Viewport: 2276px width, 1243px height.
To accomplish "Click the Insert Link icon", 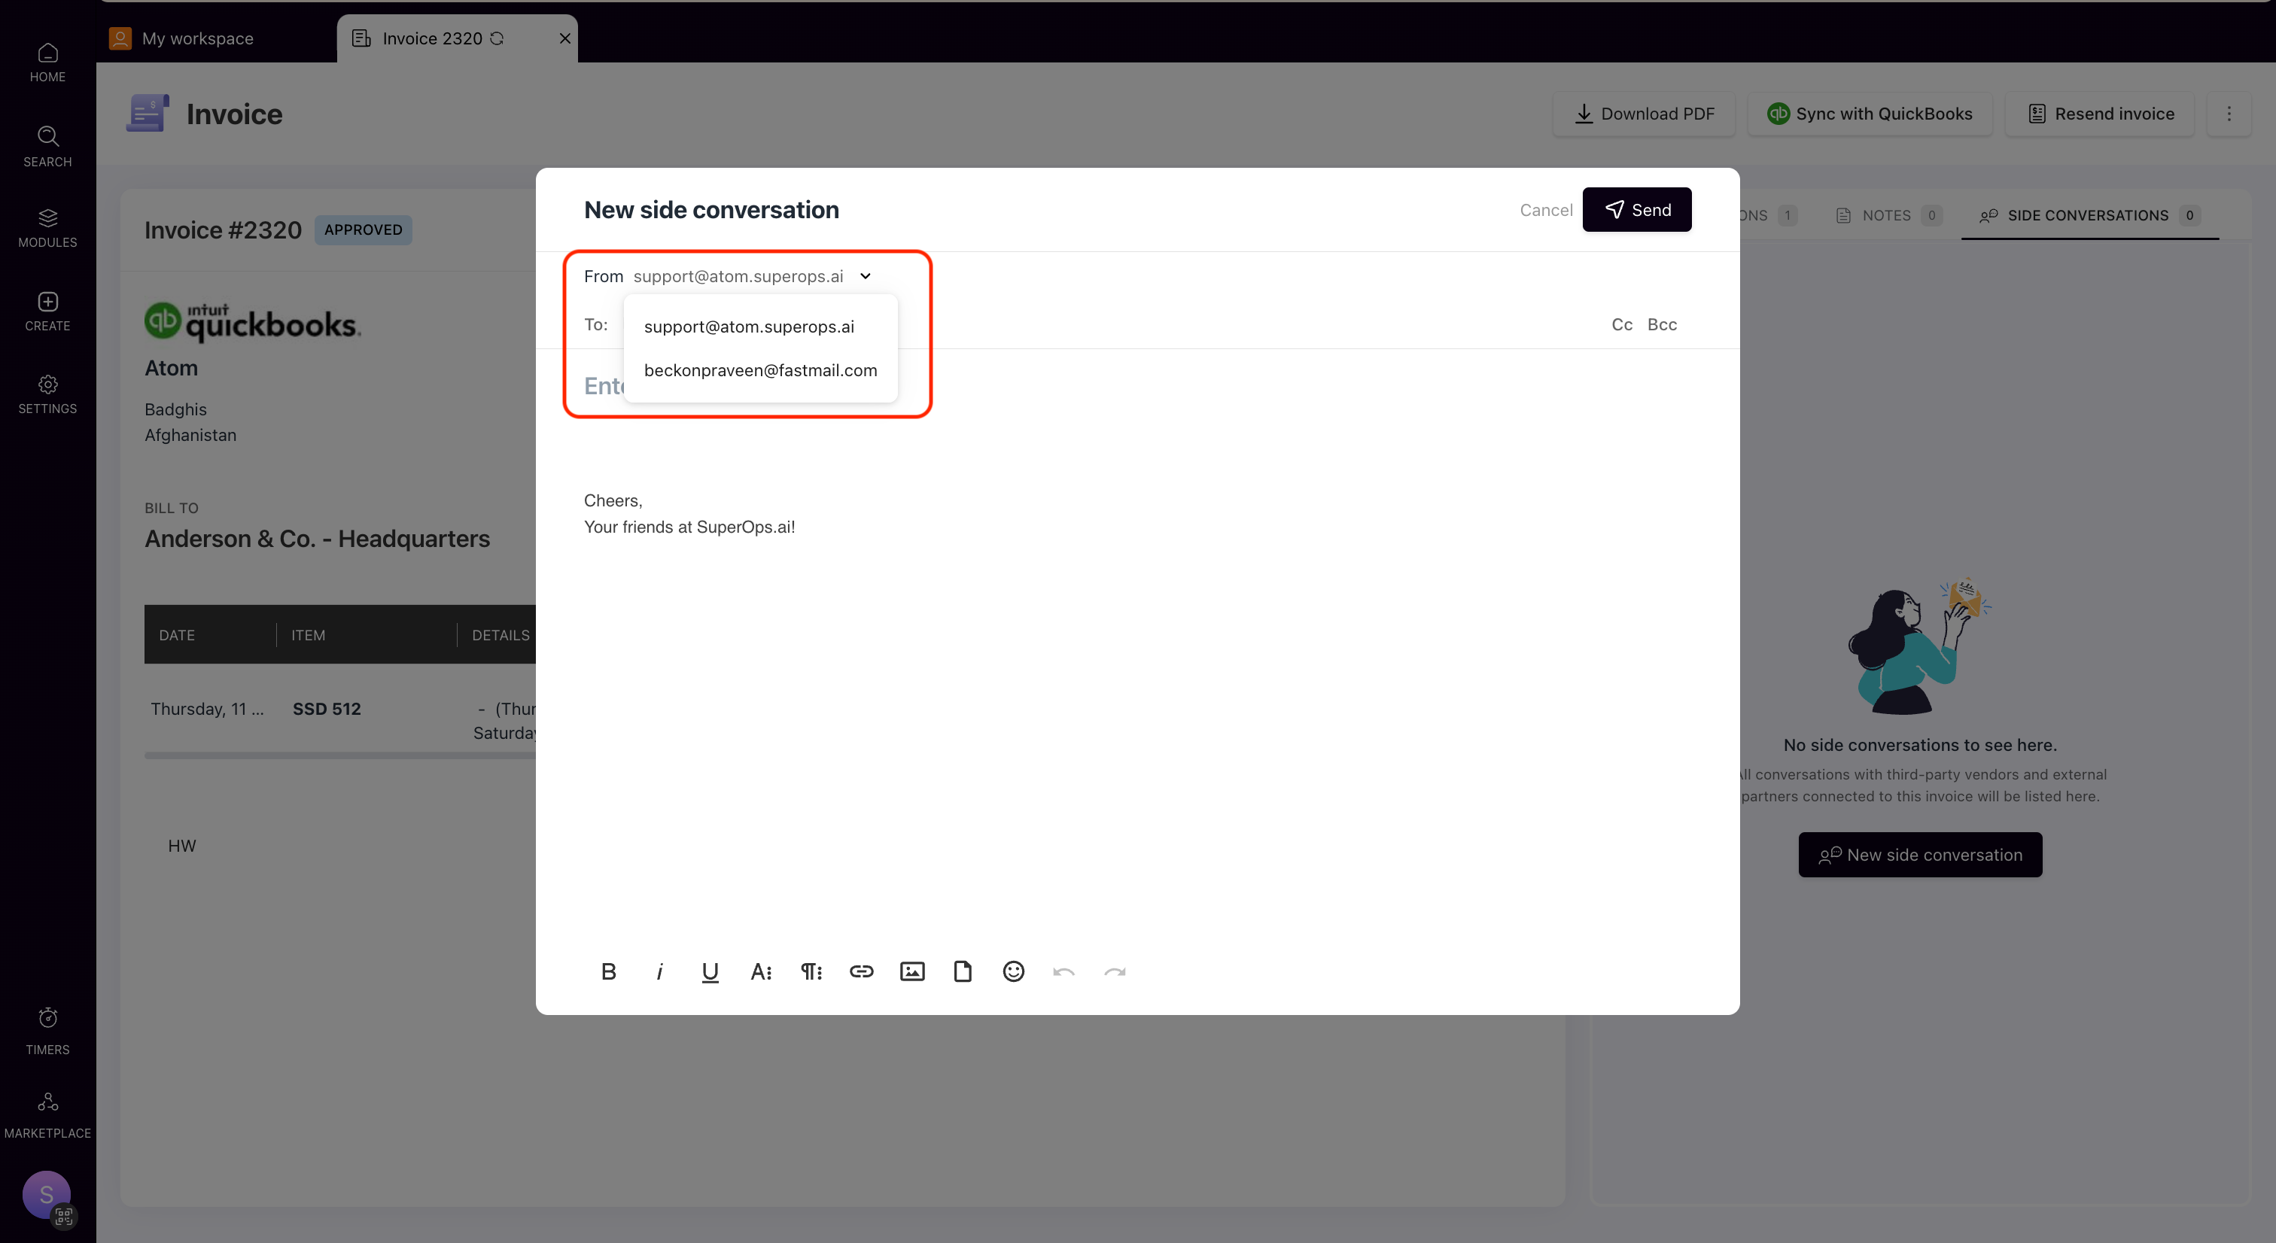I will (x=860, y=971).
